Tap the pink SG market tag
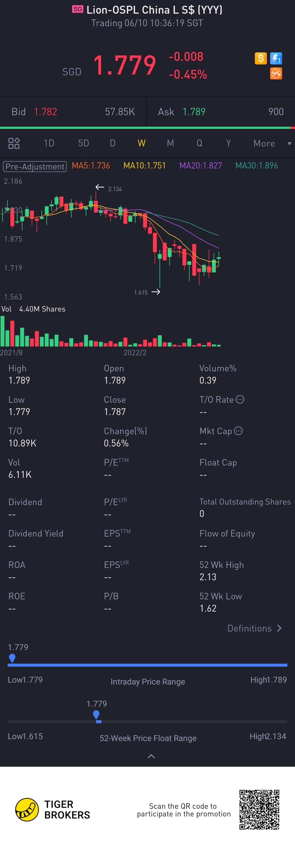 pyautogui.click(x=78, y=9)
